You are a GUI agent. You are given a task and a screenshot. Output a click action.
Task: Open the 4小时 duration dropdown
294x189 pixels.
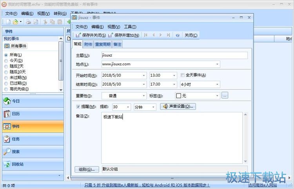pos(217,85)
